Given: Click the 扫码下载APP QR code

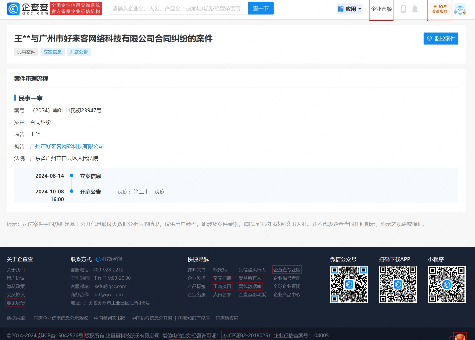Looking at the screenshot, I should [x=398, y=284].
